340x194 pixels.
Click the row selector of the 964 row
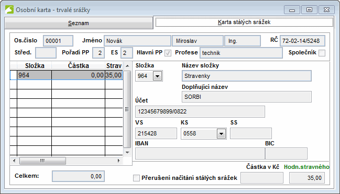tap(14, 75)
